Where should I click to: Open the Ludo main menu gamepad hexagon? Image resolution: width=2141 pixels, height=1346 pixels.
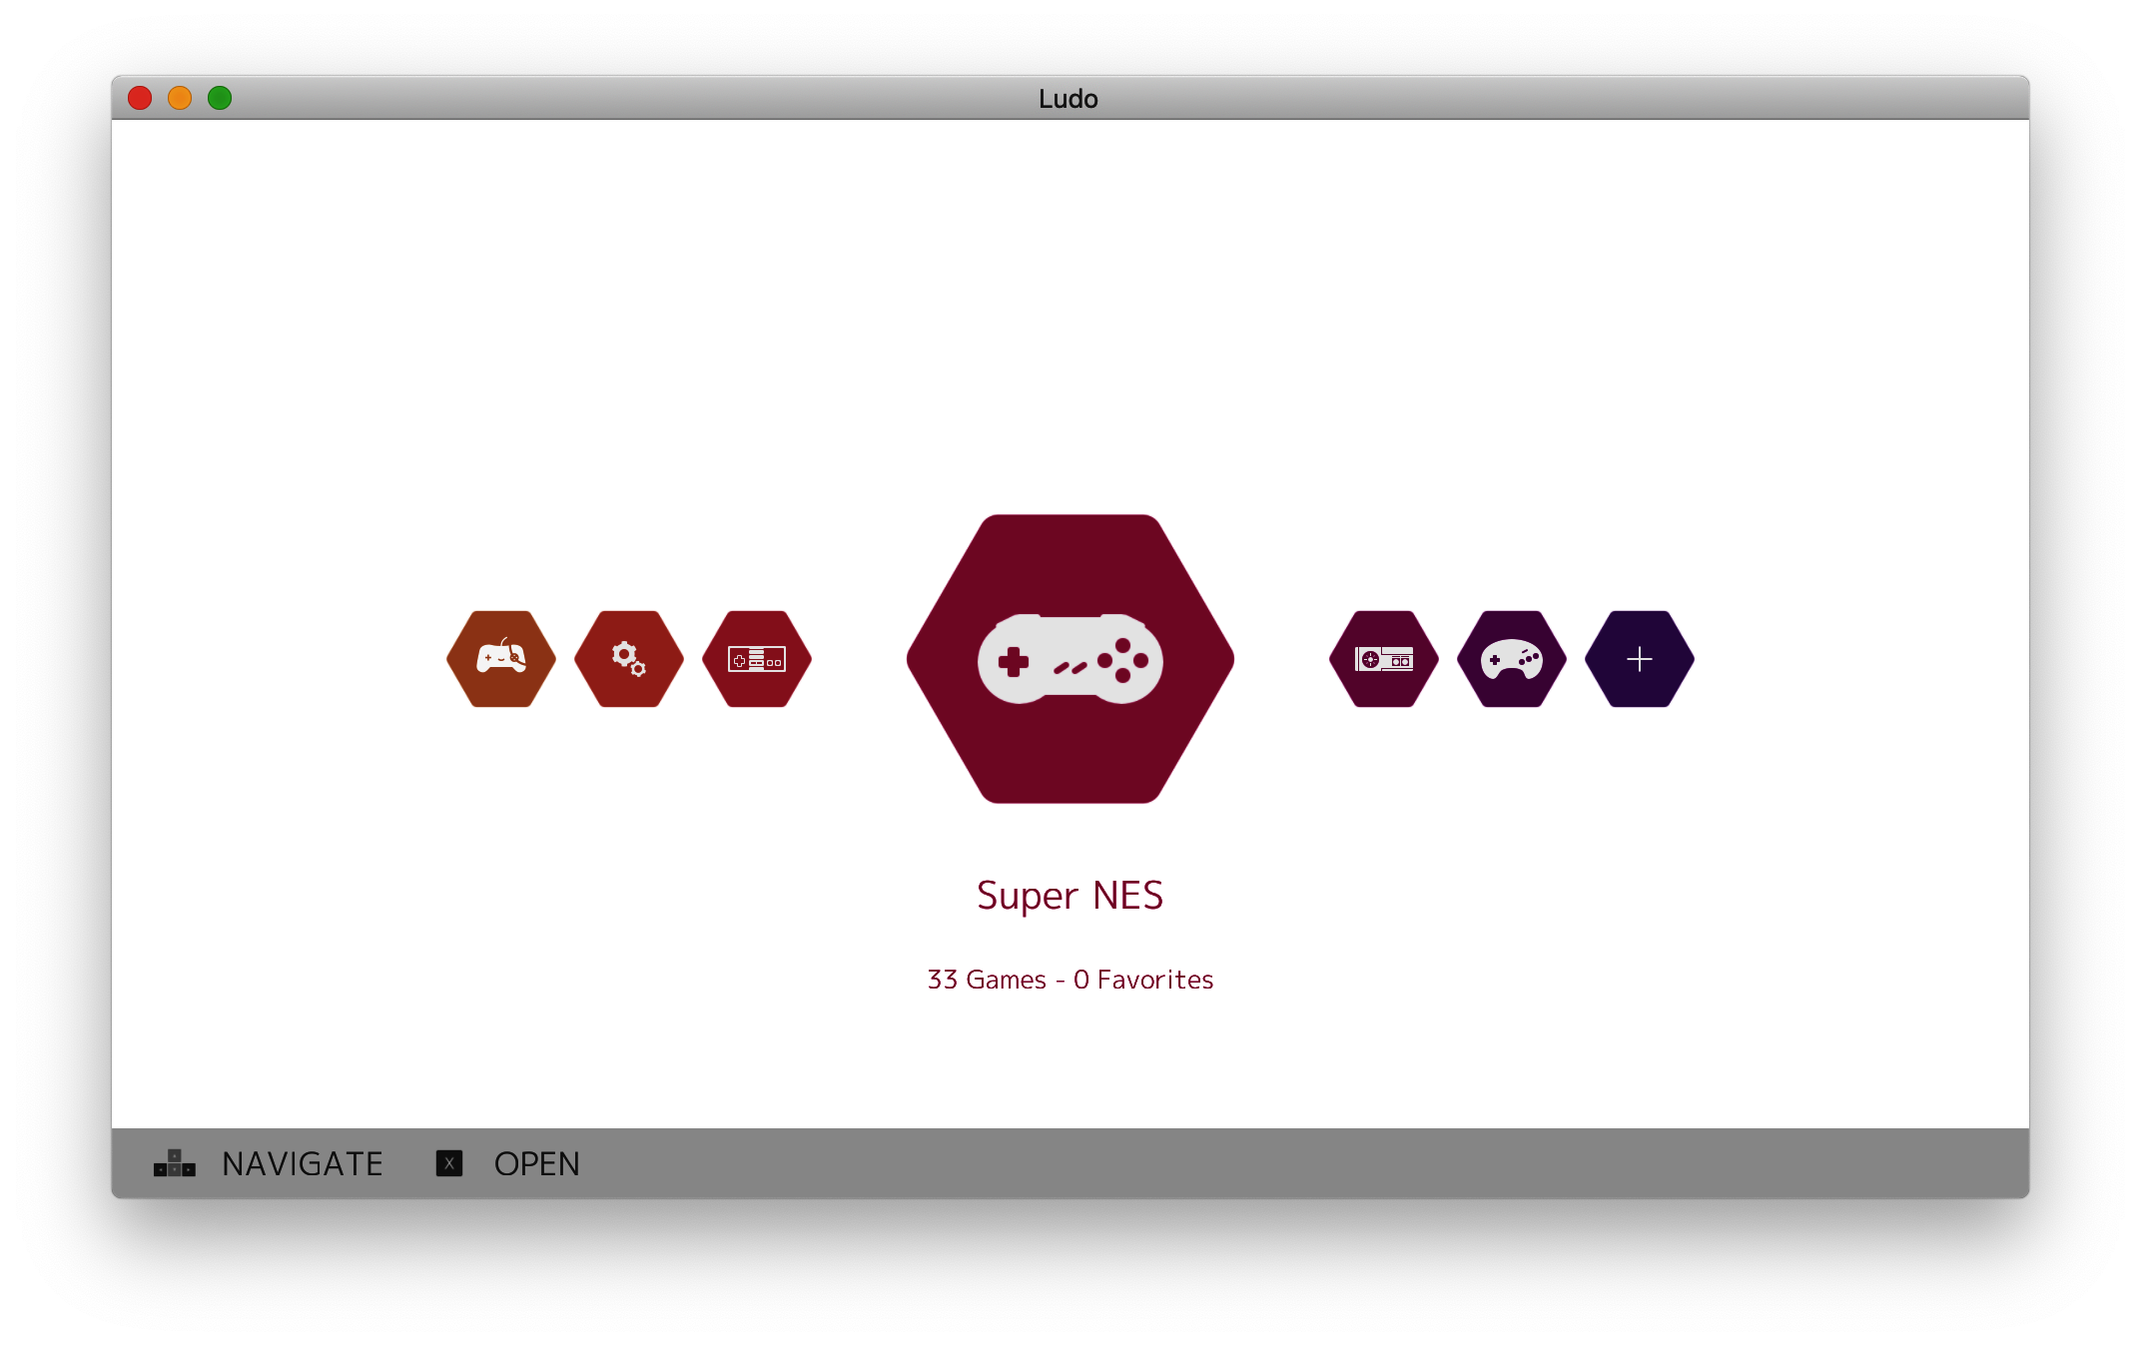(x=501, y=659)
